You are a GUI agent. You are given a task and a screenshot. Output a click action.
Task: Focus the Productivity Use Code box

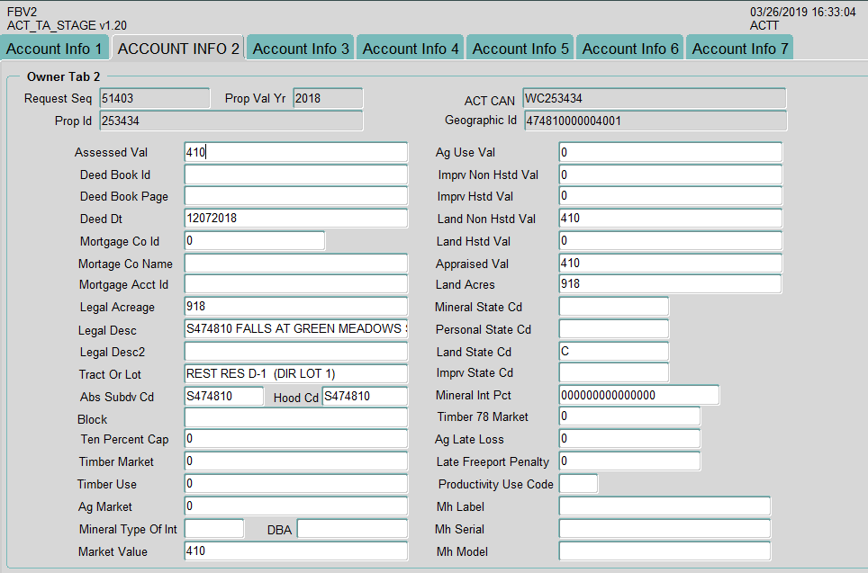coord(577,484)
